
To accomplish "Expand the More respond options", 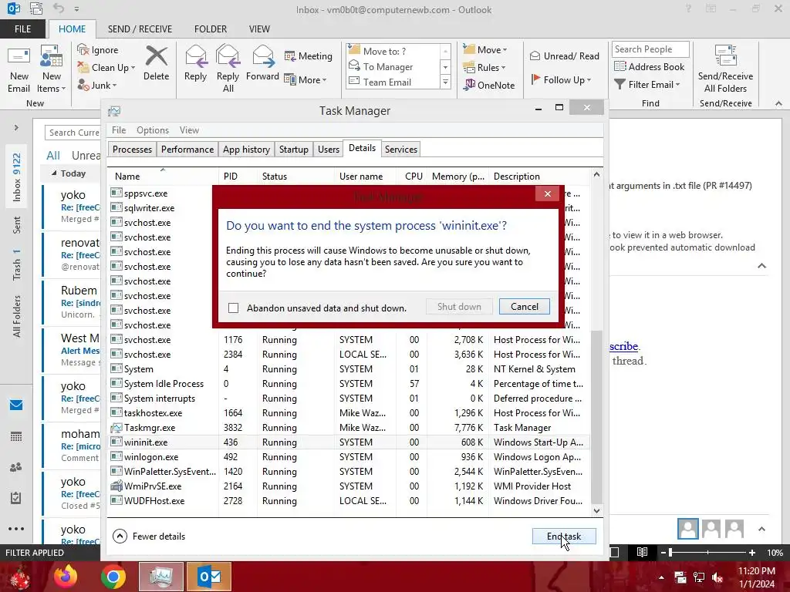I will (x=306, y=79).
